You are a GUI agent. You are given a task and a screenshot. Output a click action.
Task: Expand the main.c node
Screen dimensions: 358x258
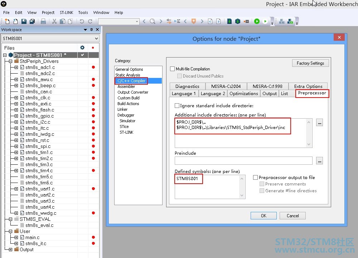pos(16,237)
